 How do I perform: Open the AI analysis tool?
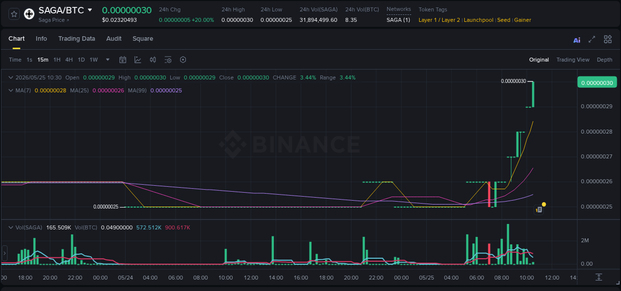tap(577, 40)
